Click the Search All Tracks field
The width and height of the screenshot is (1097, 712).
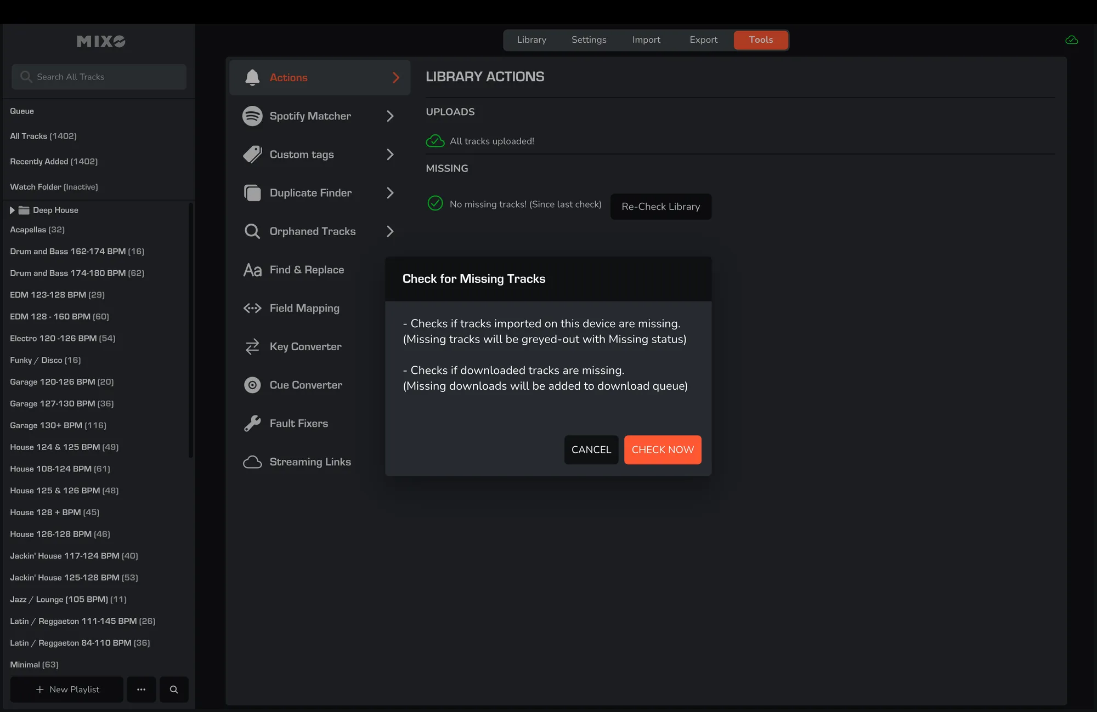(x=99, y=77)
